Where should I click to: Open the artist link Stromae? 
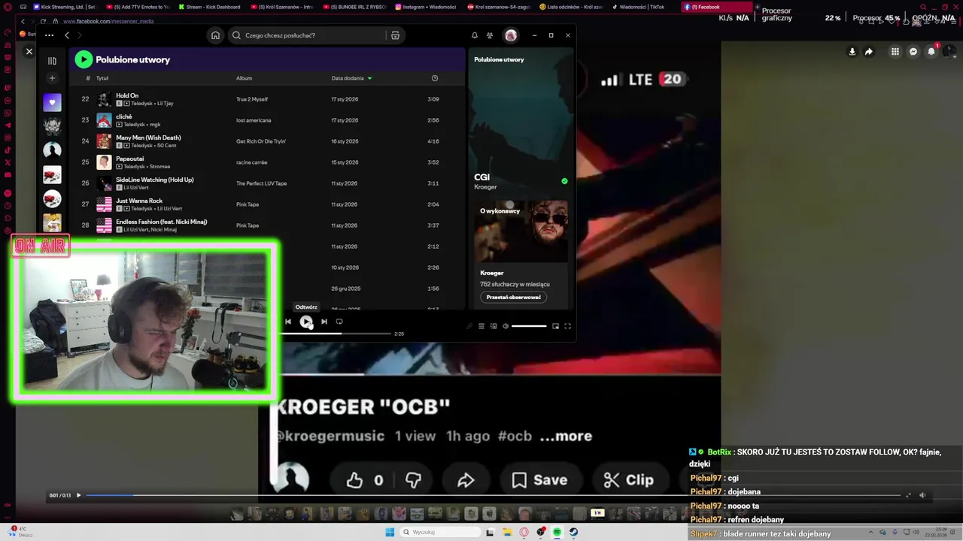160,167
